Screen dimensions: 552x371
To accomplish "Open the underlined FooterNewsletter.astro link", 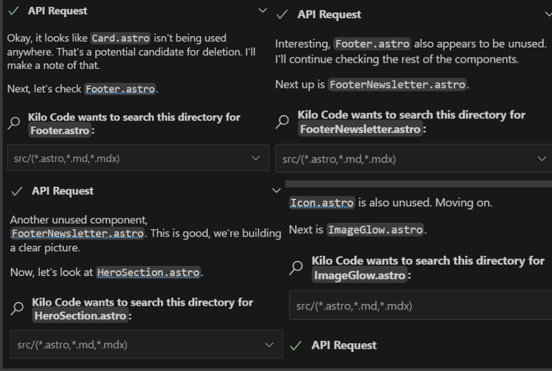I will (x=77, y=234).
